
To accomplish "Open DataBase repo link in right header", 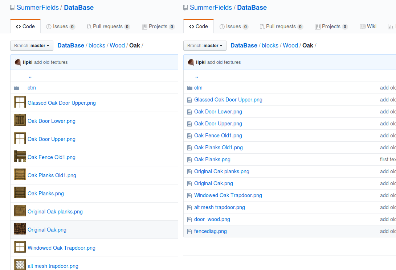I will pos(252,8).
